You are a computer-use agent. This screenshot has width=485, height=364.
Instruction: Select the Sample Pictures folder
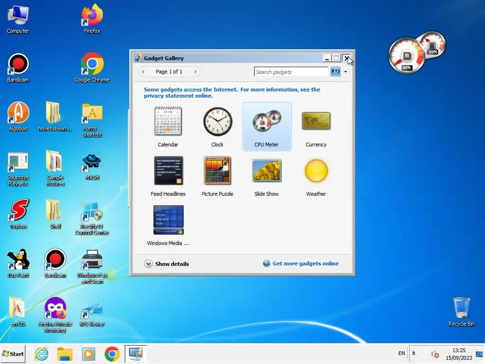[x=55, y=168]
